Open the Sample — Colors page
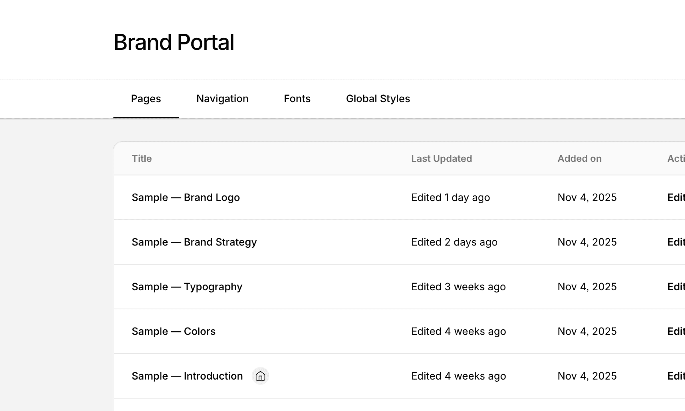This screenshot has height=411, width=685. pos(174,331)
